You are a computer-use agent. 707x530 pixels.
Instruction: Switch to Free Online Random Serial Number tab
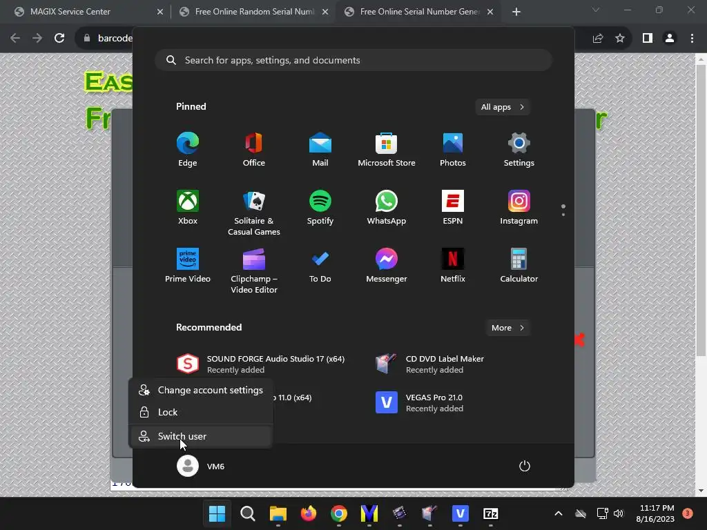(254, 12)
